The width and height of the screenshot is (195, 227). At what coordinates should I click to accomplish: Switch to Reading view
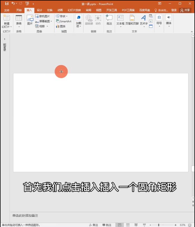pos(136,225)
